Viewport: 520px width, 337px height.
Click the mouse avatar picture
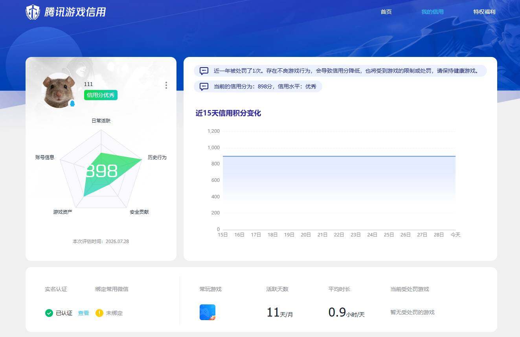tap(59, 91)
